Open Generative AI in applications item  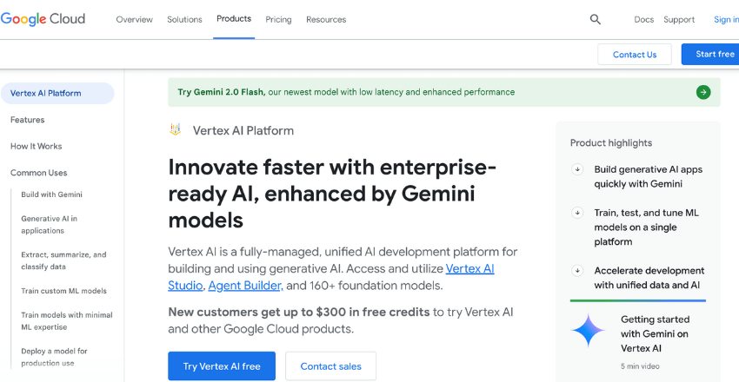point(49,224)
